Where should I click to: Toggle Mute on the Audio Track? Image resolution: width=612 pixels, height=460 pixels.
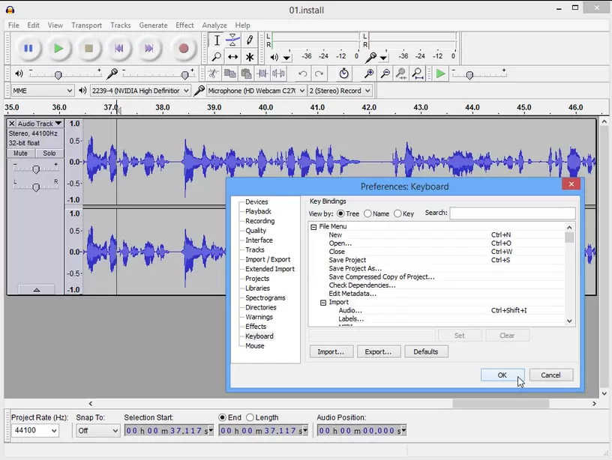(x=21, y=153)
